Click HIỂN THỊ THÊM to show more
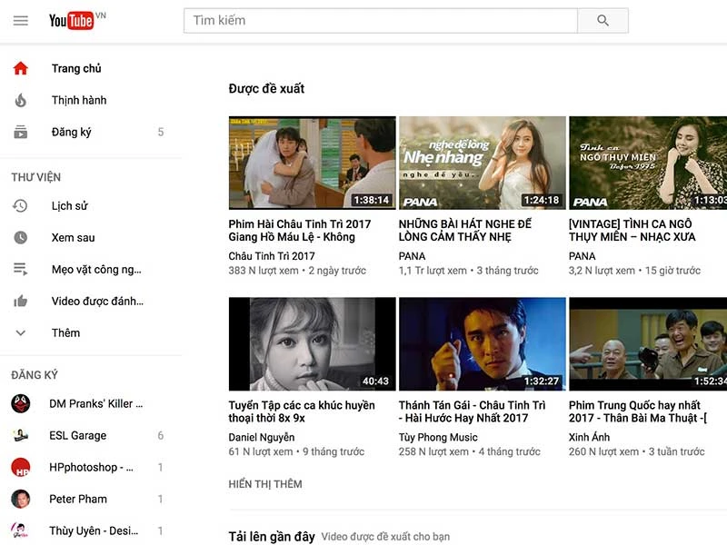This screenshot has height=545, width=727. point(265,484)
